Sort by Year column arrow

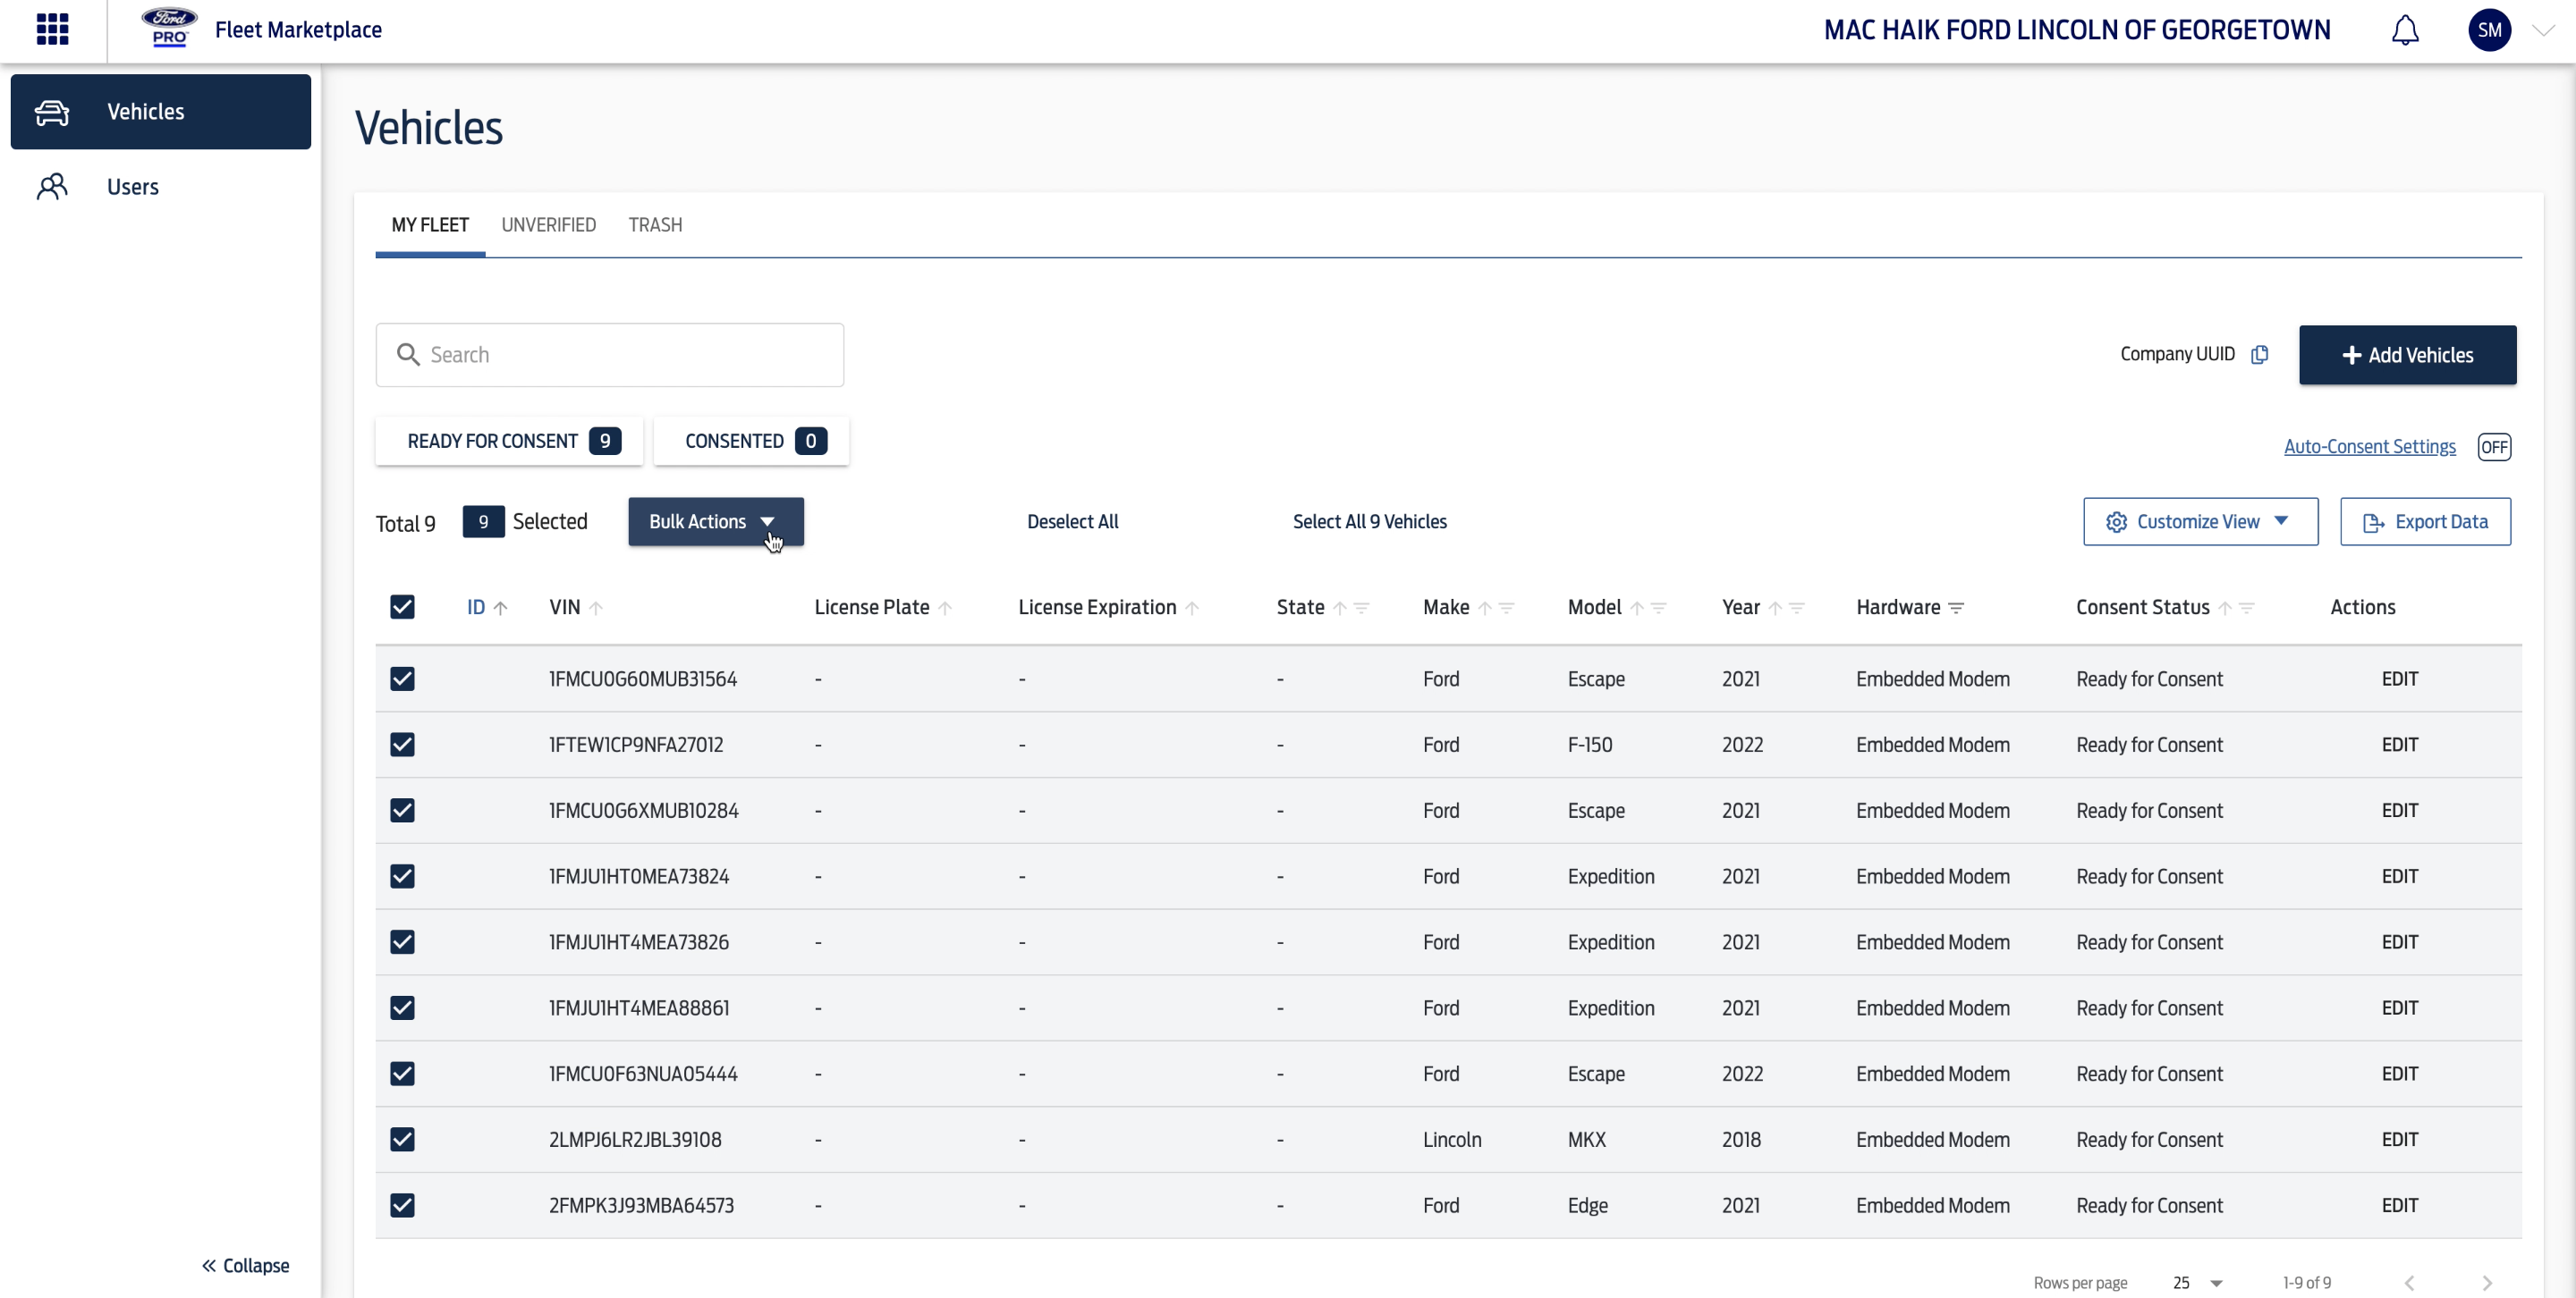(x=1775, y=608)
